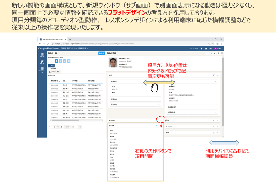Click the blue gear icon beside pattern dropdown

pos(56,61)
